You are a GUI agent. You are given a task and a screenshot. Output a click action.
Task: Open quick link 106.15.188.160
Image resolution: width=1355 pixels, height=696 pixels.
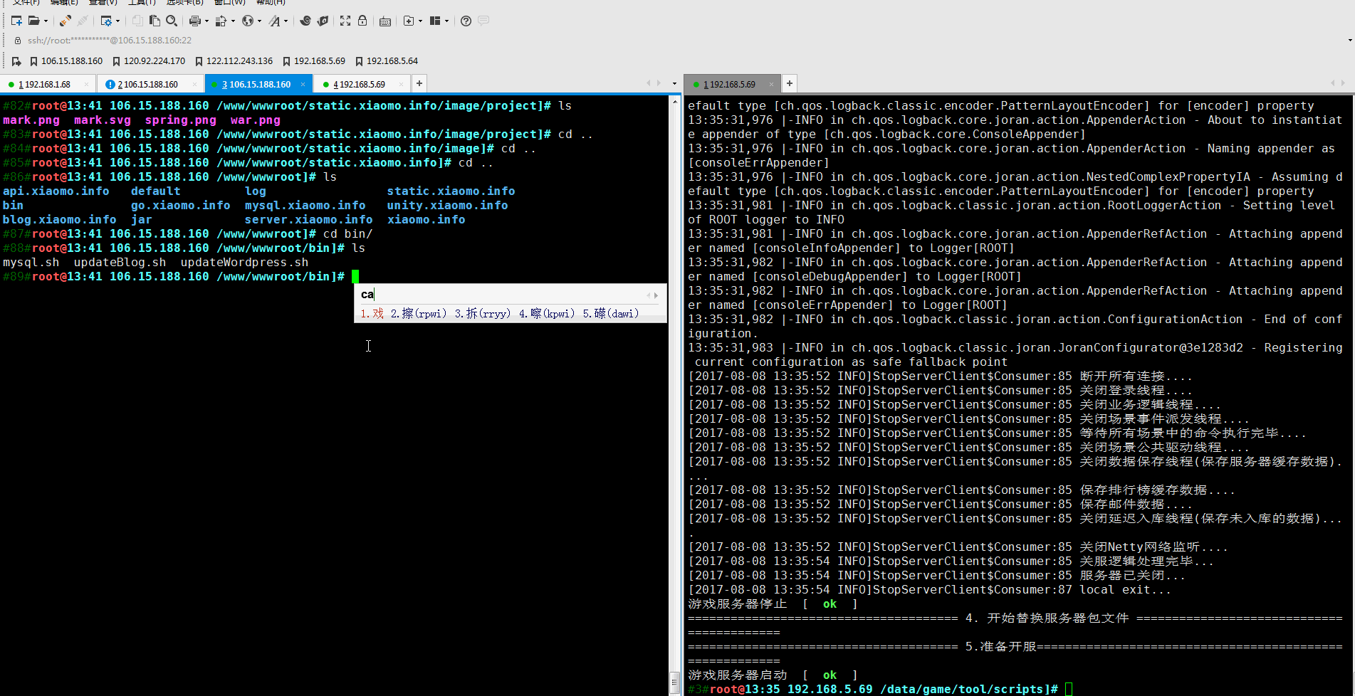tap(66, 61)
